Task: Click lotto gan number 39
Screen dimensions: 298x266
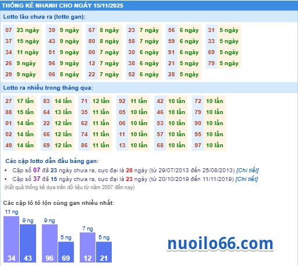Action: coord(52,30)
